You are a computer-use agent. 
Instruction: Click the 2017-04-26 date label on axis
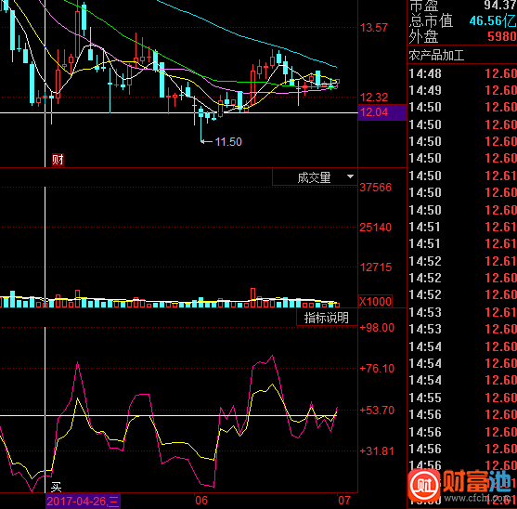83,501
